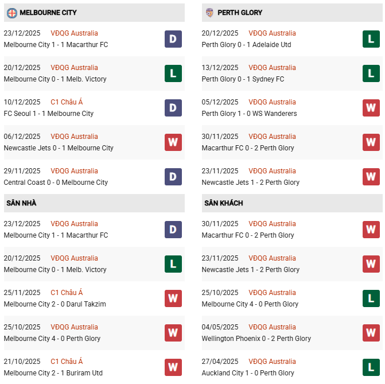Open the MELBOURNE CITY team header
Screen dimensions: 385x384
click(x=48, y=13)
